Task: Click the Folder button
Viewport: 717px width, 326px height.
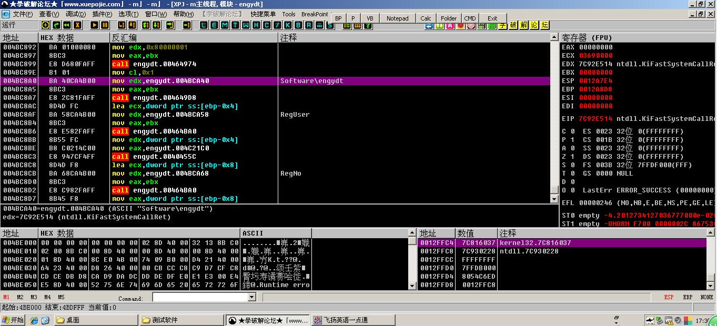Action: pos(449,18)
